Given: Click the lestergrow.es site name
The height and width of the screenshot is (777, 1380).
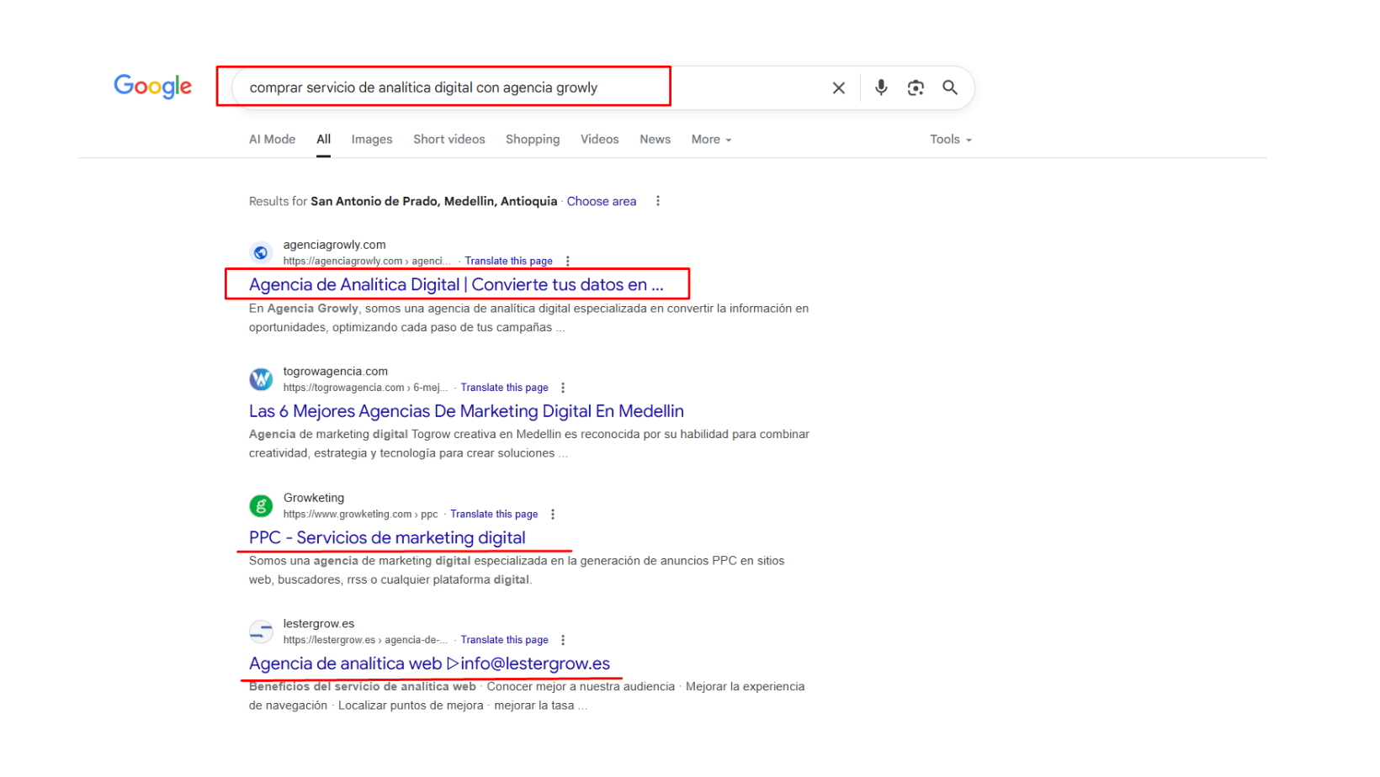Looking at the screenshot, I should [x=318, y=623].
